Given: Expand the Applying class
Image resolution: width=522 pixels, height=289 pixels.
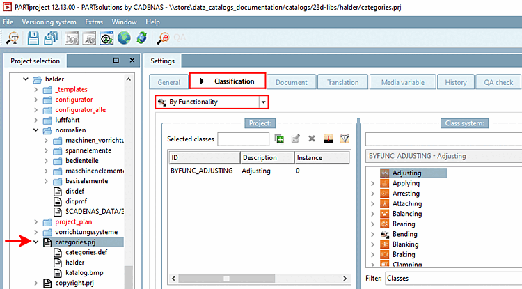Looking at the screenshot, I should point(373,183).
